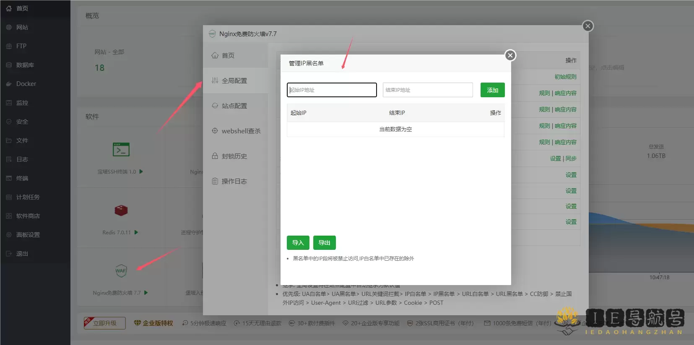The height and width of the screenshot is (345, 694).
Task: Close the 管理IP黑名单 dialog
Action: point(510,55)
